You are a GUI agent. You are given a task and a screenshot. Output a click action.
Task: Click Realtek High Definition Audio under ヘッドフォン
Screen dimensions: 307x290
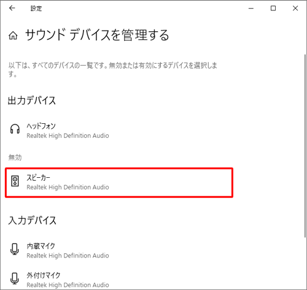(68, 135)
